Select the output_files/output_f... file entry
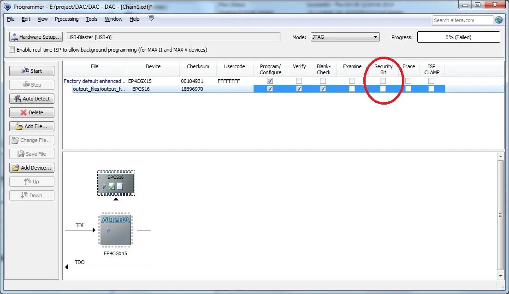The image size is (509, 294). (x=99, y=89)
